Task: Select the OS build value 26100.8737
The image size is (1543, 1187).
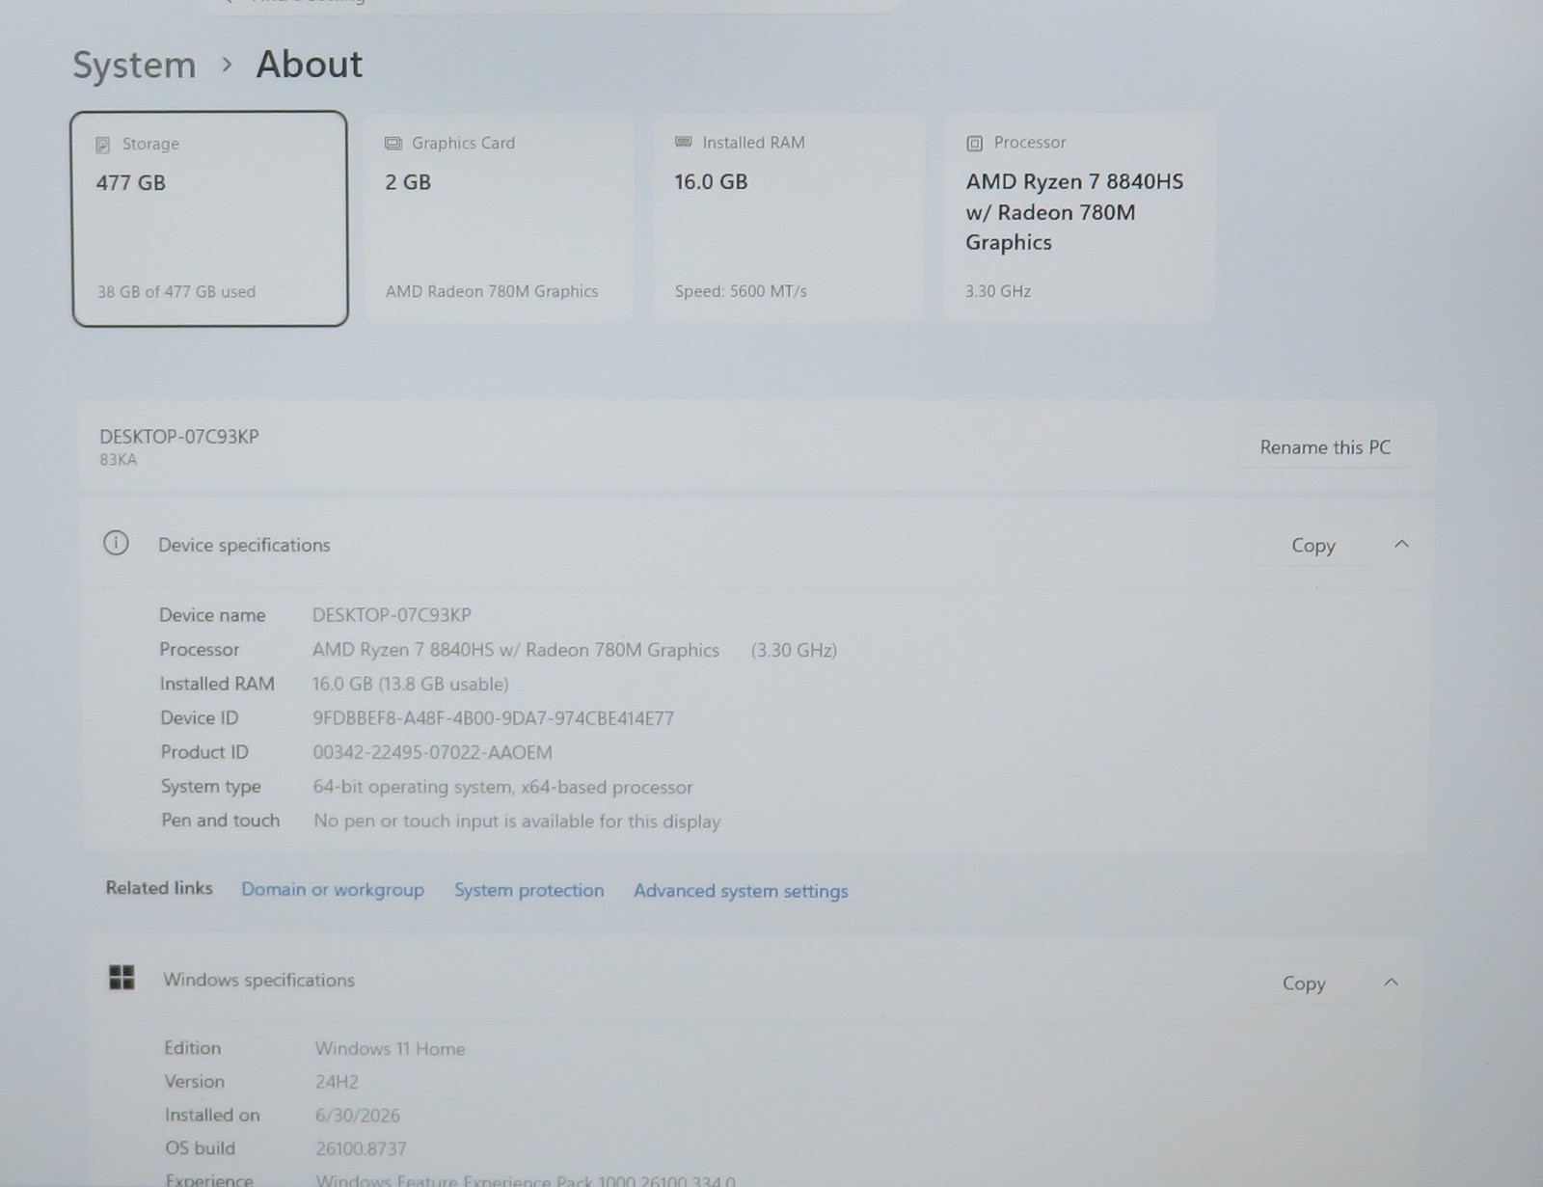Action: (x=362, y=1148)
